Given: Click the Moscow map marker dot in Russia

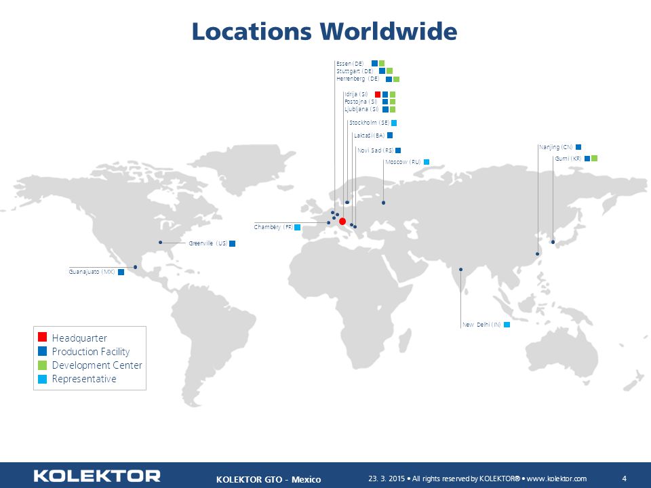Looking at the screenshot, I should tap(383, 203).
